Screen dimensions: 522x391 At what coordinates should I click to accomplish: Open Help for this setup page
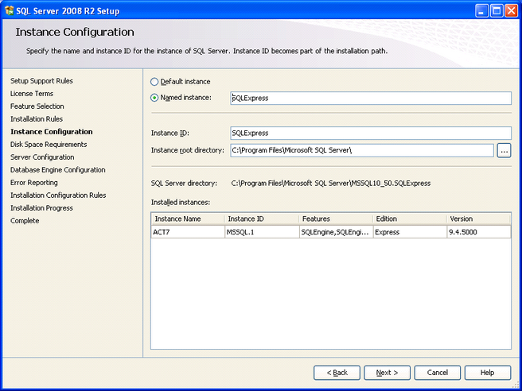pyautogui.click(x=487, y=373)
